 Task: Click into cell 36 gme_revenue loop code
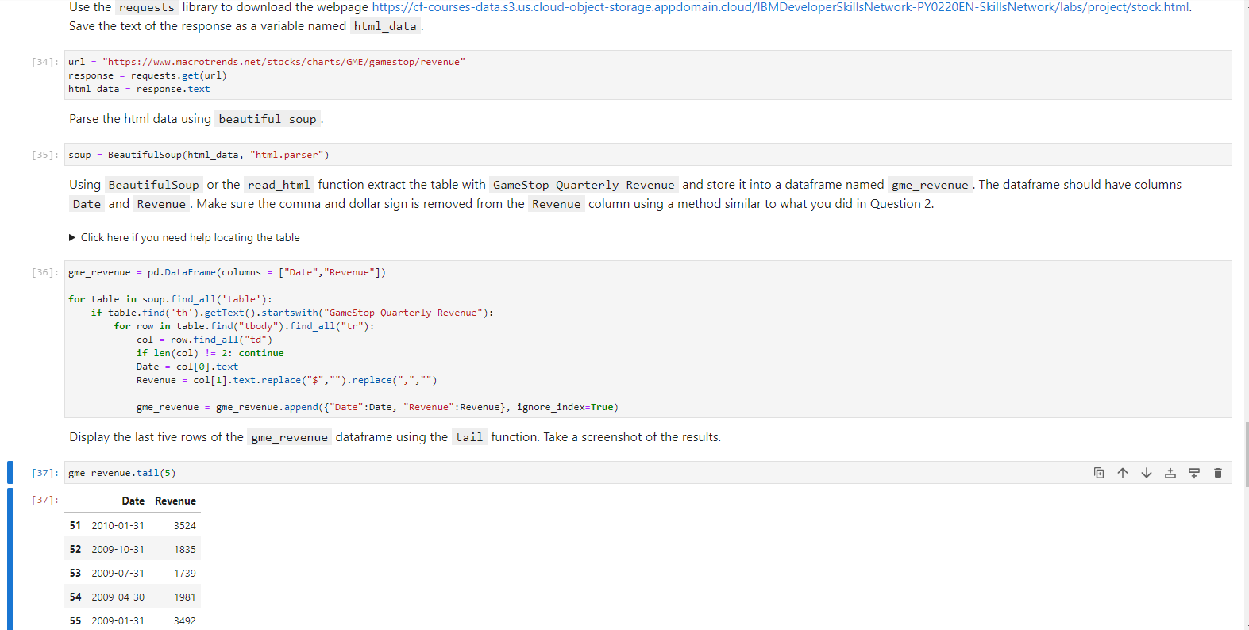(648, 339)
